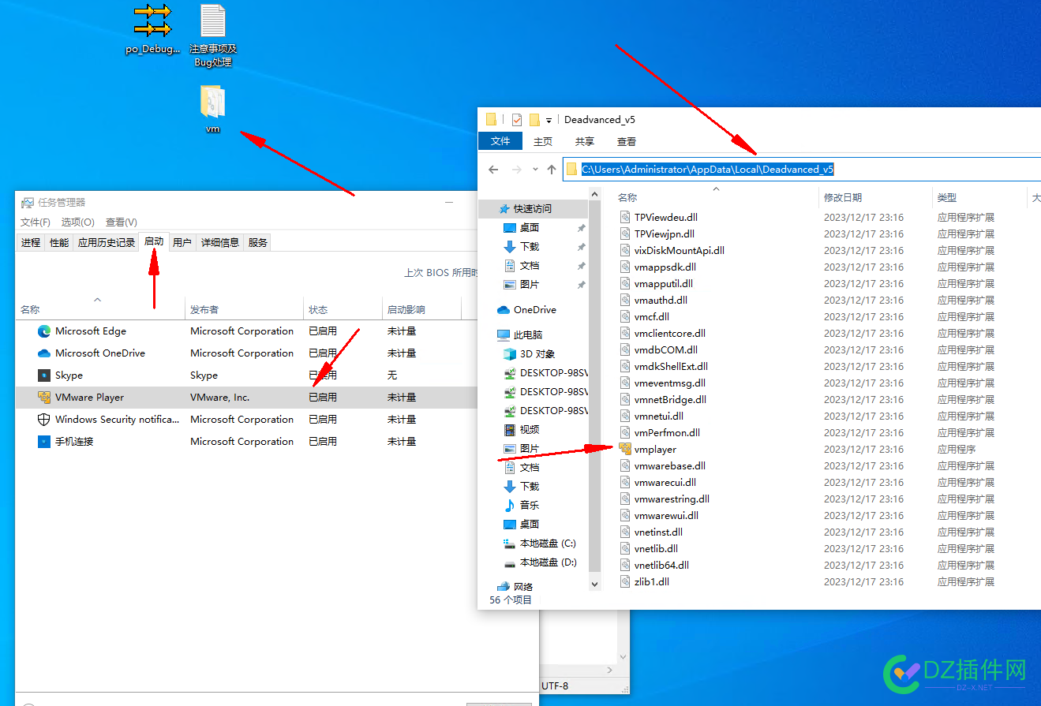Click the navigation pane scrollbar down arrow
This screenshot has width=1041, height=706.
595,585
